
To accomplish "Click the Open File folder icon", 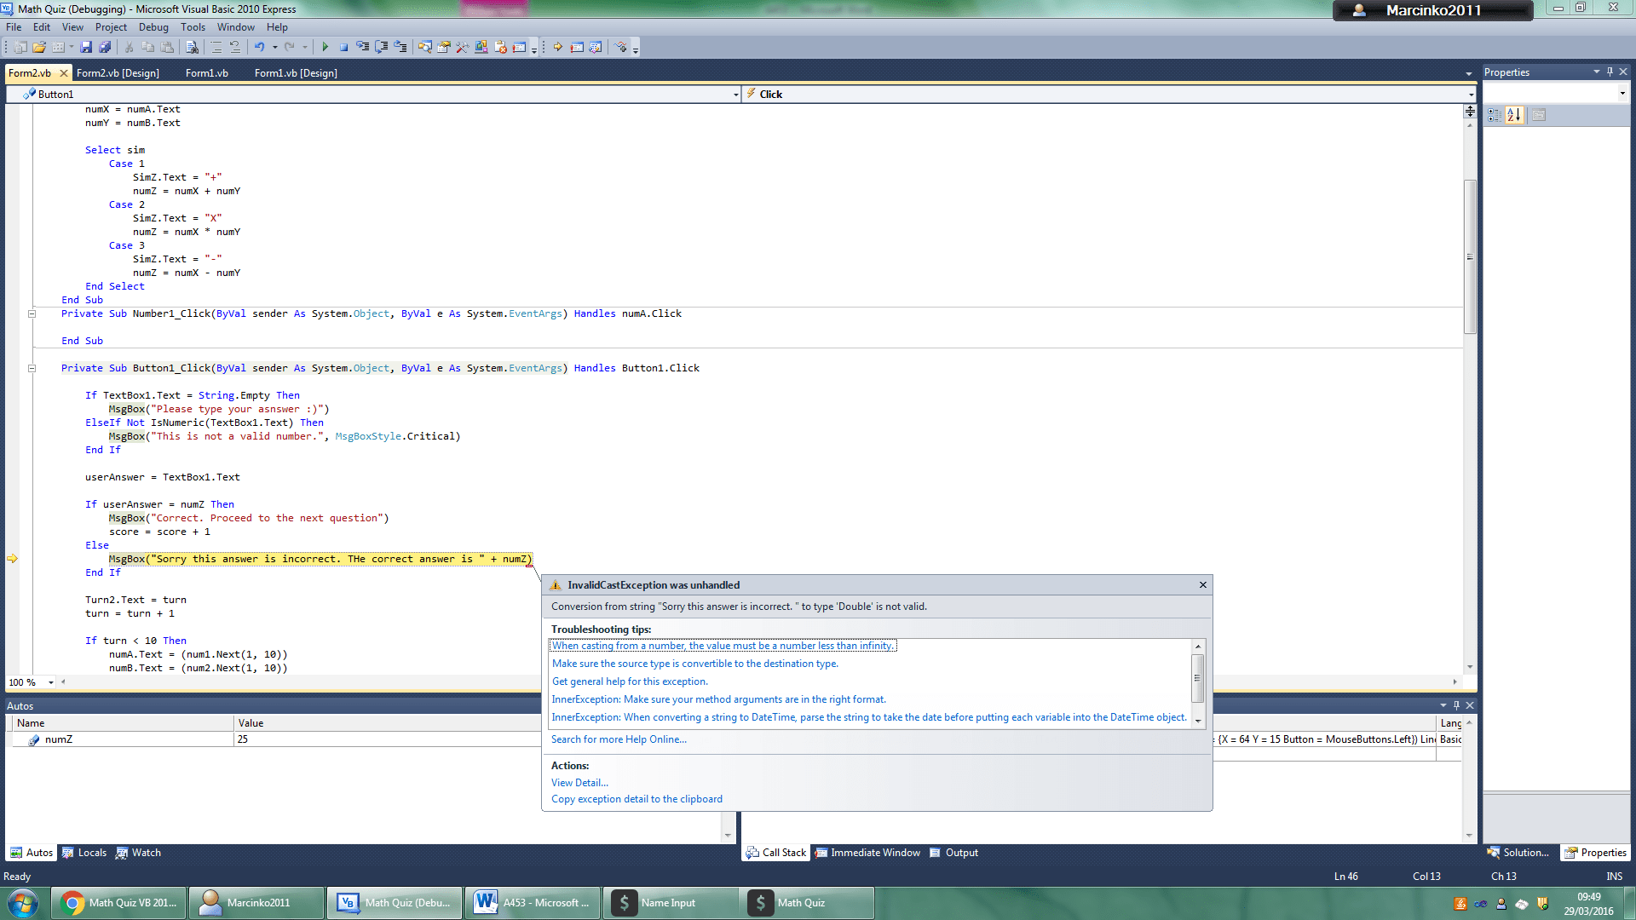I will pos(39,48).
